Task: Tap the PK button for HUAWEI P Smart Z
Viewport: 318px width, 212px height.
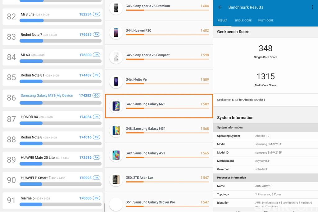Action: (97, 178)
